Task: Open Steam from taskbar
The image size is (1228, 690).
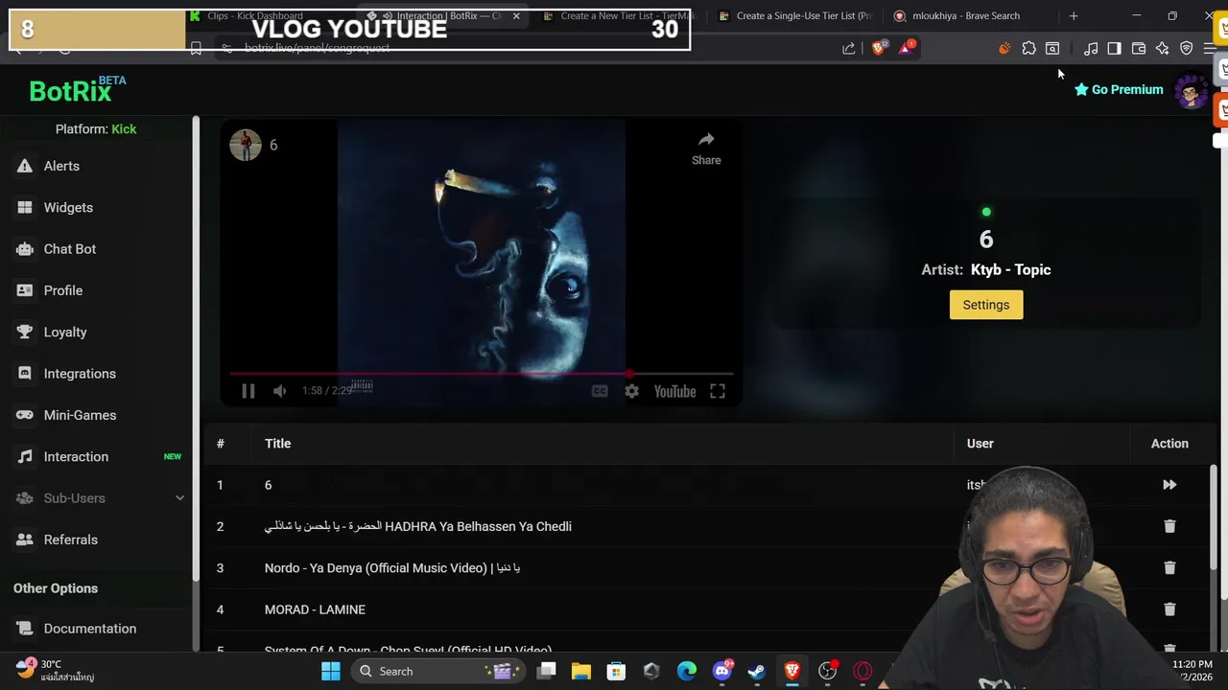Action: tap(757, 671)
